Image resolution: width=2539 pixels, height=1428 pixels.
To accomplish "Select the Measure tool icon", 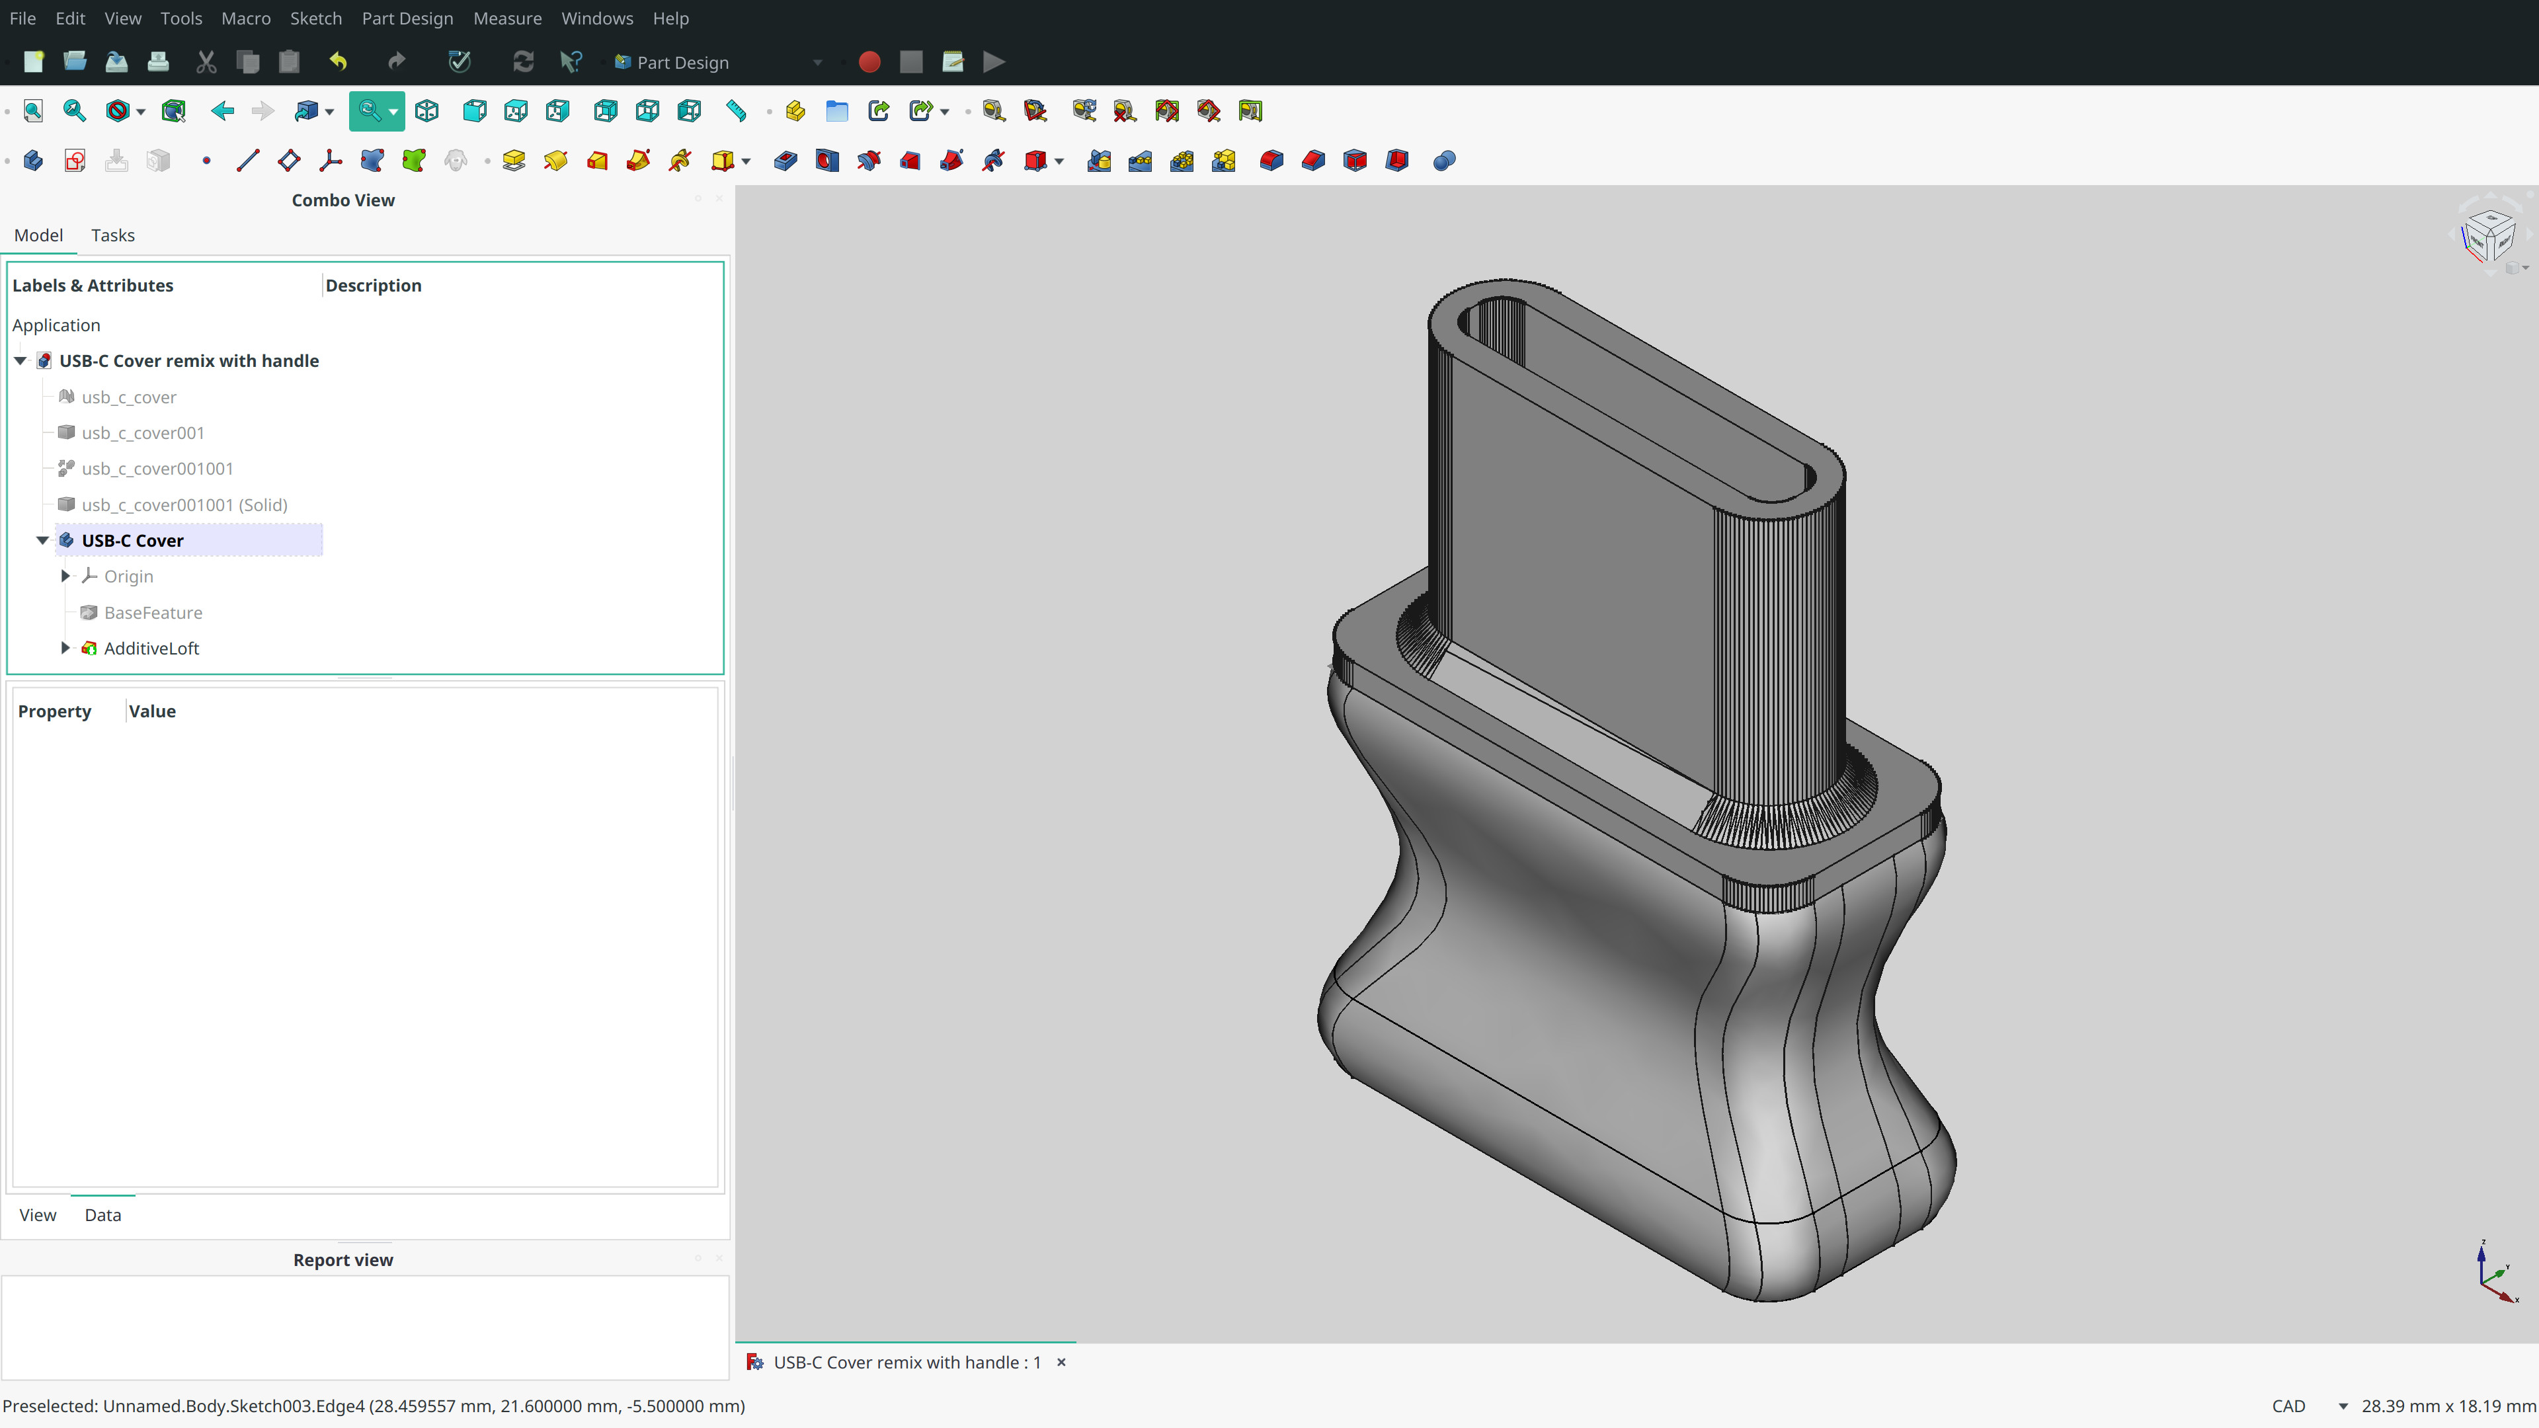I will pyautogui.click(x=736, y=110).
